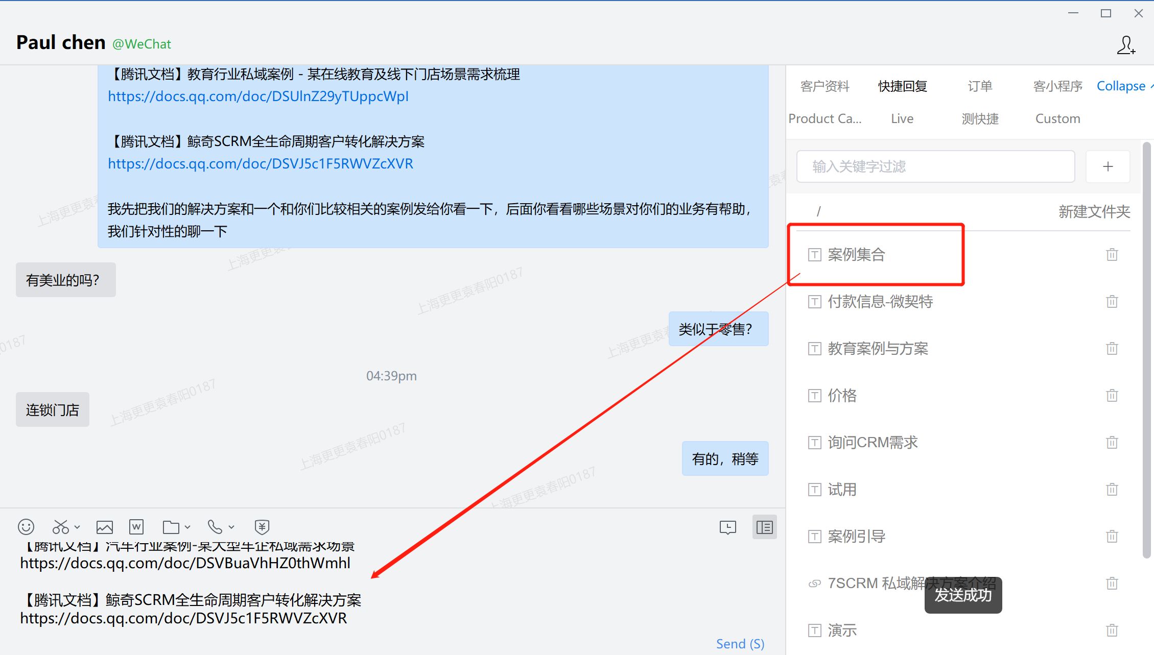
Task: Click 新建文件夹 to create folder
Action: tap(1094, 211)
